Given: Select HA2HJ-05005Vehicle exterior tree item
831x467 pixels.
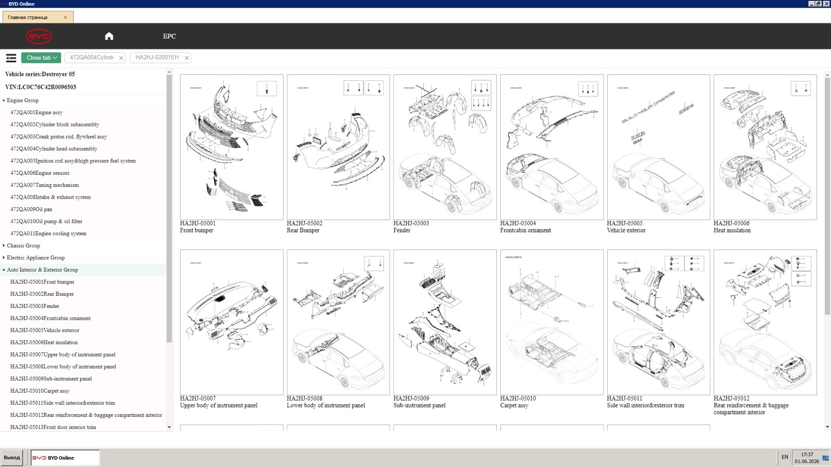Looking at the screenshot, I should point(45,331).
